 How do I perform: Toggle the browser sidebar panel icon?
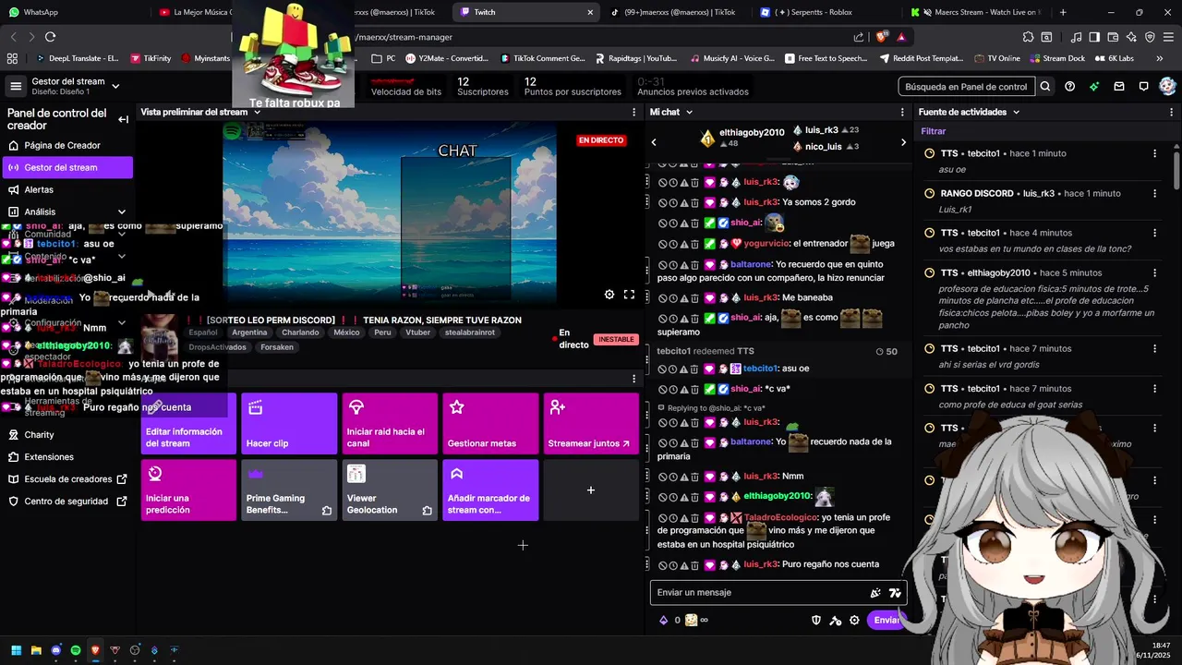click(x=1094, y=37)
